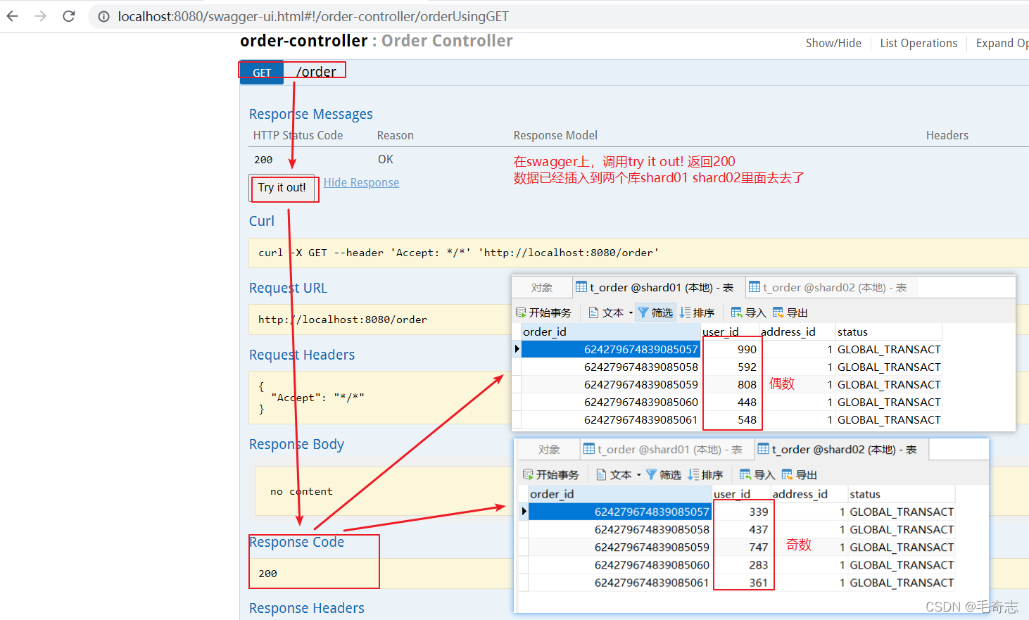Select the 'no content' response body

coord(301,491)
